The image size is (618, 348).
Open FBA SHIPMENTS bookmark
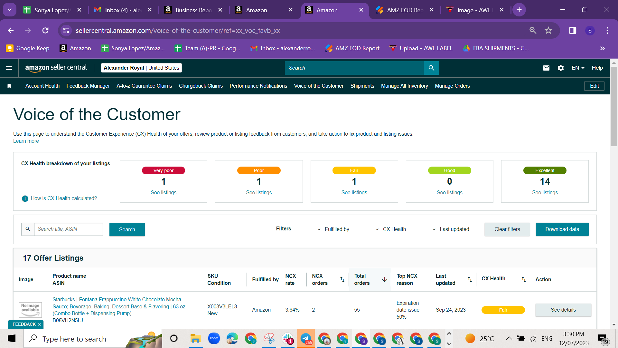496,48
